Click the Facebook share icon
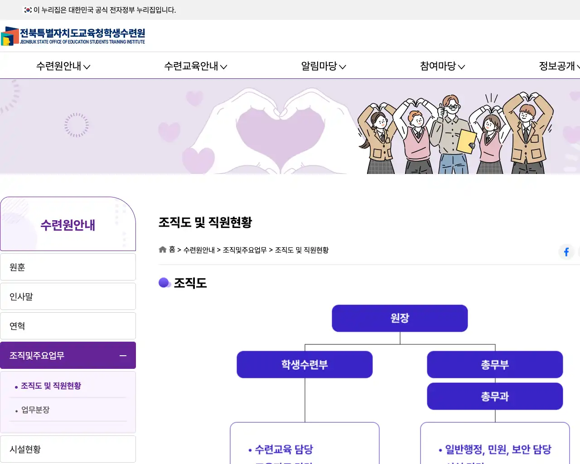This screenshot has width=580, height=464. click(x=566, y=252)
